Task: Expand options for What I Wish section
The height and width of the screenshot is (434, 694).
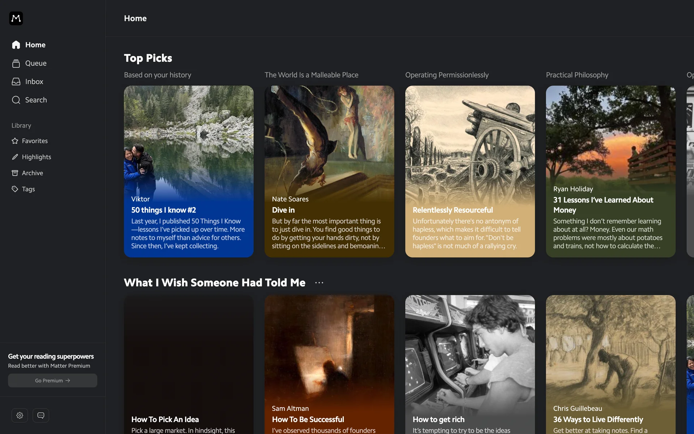Action: pos(319,283)
